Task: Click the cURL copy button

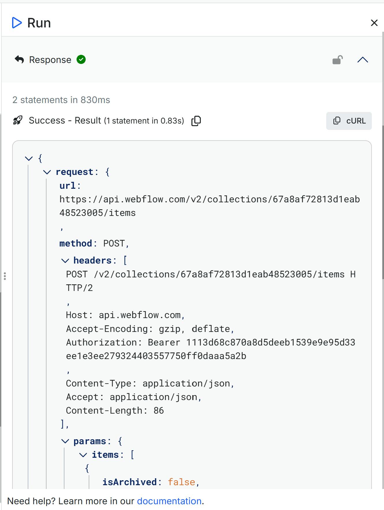Action: (349, 121)
